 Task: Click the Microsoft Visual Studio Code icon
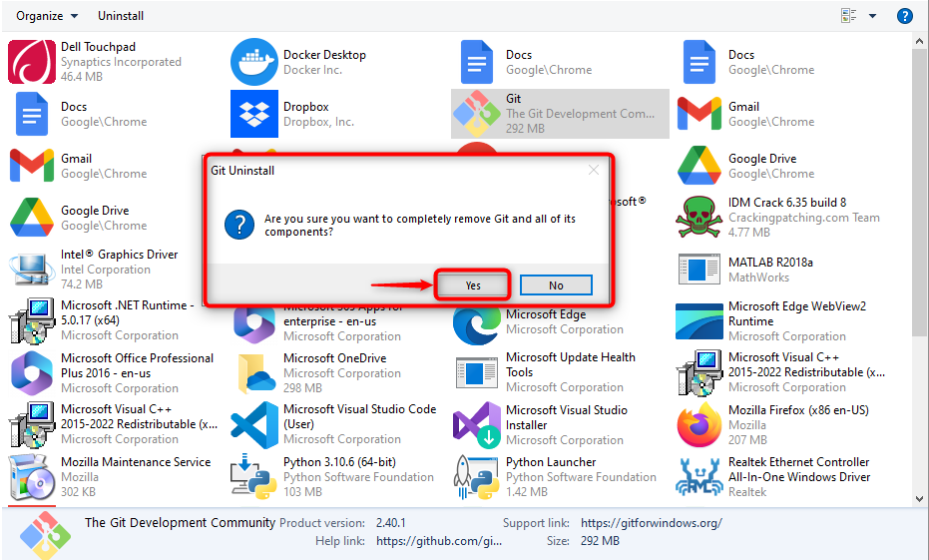click(254, 425)
